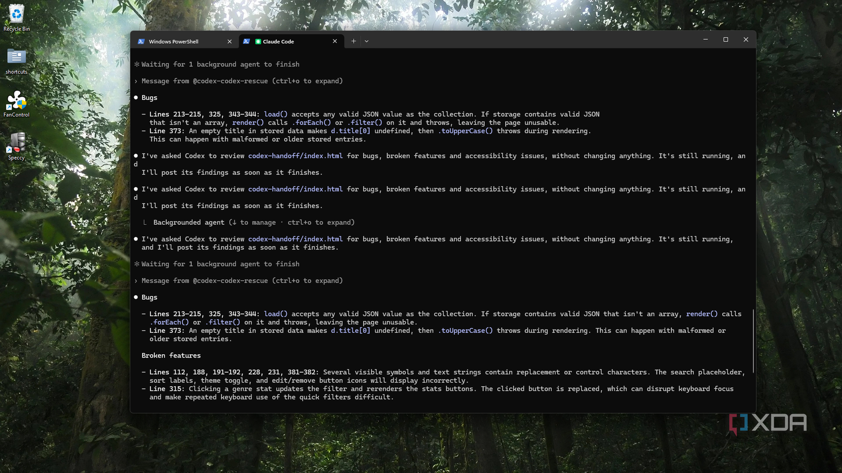Close the Claude Code tab
842x473 pixels.
click(335, 41)
